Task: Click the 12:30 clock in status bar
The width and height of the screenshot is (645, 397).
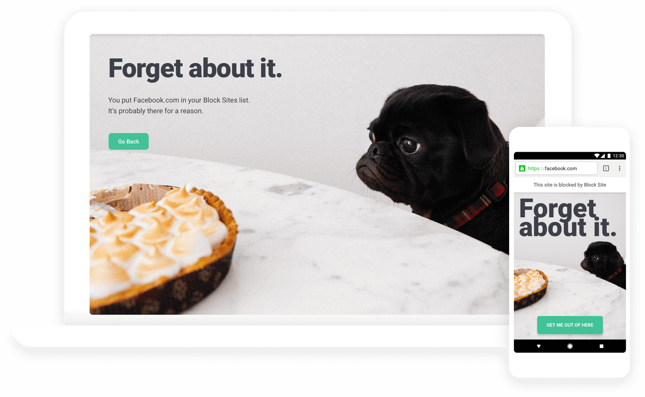Action: pyautogui.click(x=618, y=156)
